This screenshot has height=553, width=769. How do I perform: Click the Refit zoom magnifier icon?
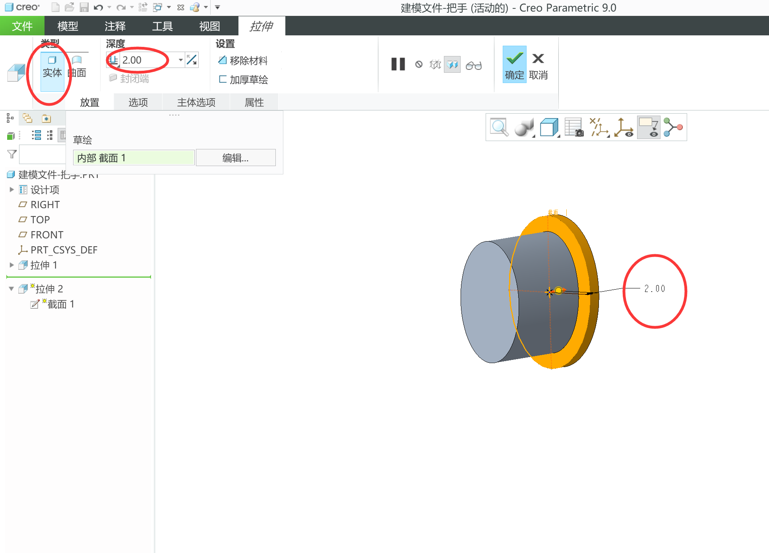499,128
